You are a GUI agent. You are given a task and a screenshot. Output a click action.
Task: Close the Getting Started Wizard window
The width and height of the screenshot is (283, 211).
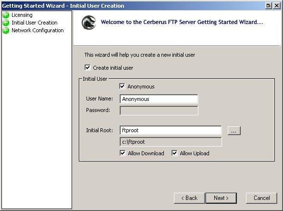277,6
